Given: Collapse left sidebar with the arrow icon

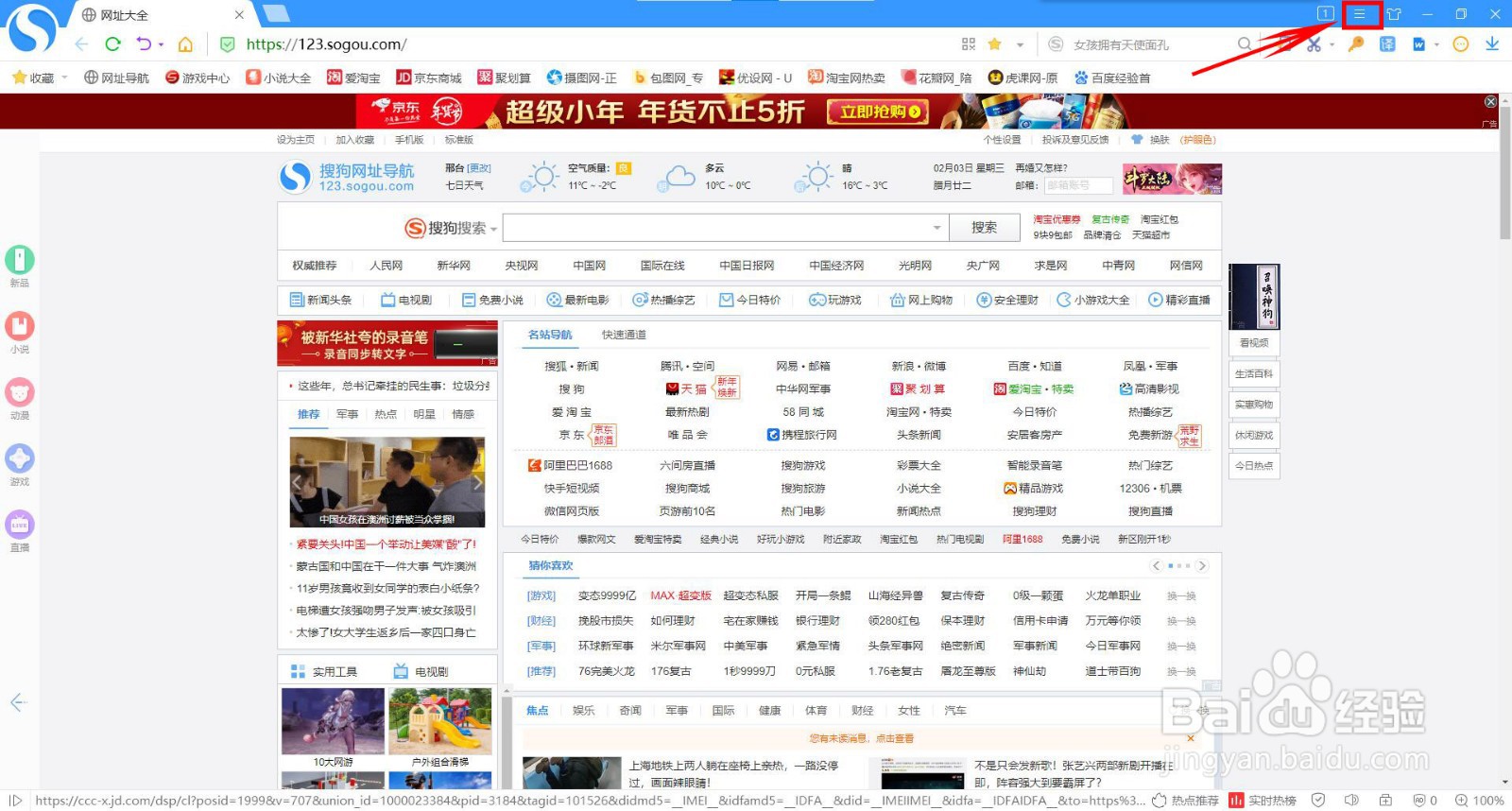Looking at the screenshot, I should 18,702.
